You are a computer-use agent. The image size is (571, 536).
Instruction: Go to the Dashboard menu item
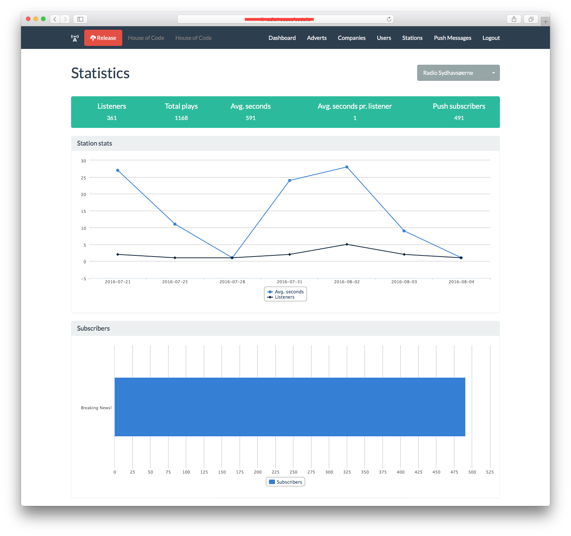(x=282, y=38)
